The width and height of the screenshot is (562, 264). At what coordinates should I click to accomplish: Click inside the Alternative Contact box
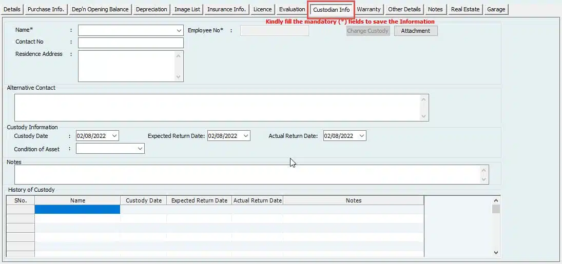217,107
